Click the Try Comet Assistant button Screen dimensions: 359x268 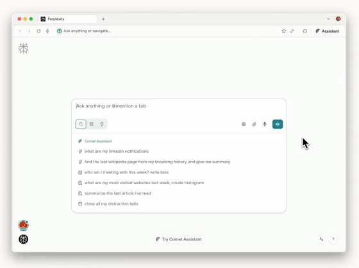click(179, 239)
